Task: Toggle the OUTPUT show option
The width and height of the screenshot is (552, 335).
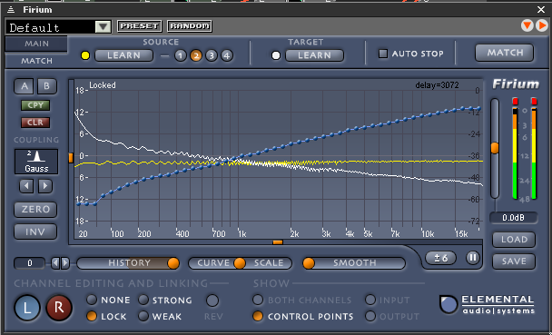Action: click(370, 316)
